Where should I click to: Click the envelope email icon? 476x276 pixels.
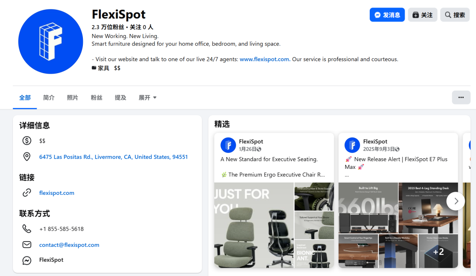coord(27,245)
